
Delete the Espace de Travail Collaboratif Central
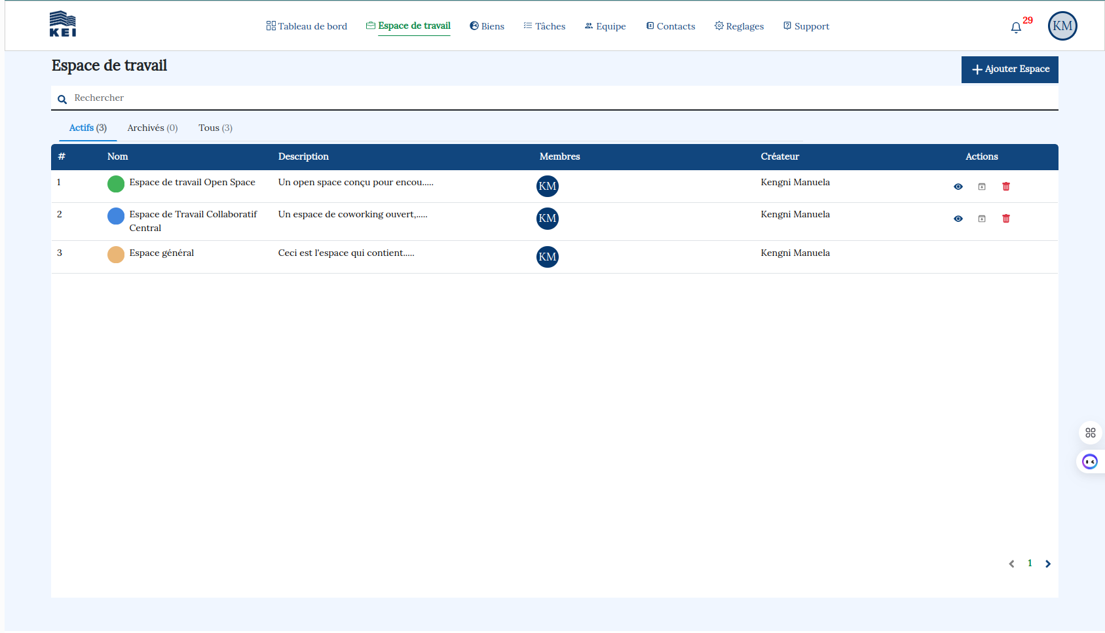tap(1006, 219)
